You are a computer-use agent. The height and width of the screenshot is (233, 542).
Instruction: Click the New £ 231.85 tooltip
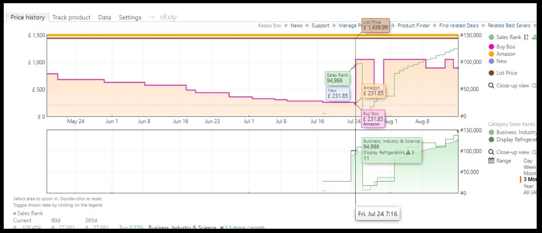click(338, 94)
